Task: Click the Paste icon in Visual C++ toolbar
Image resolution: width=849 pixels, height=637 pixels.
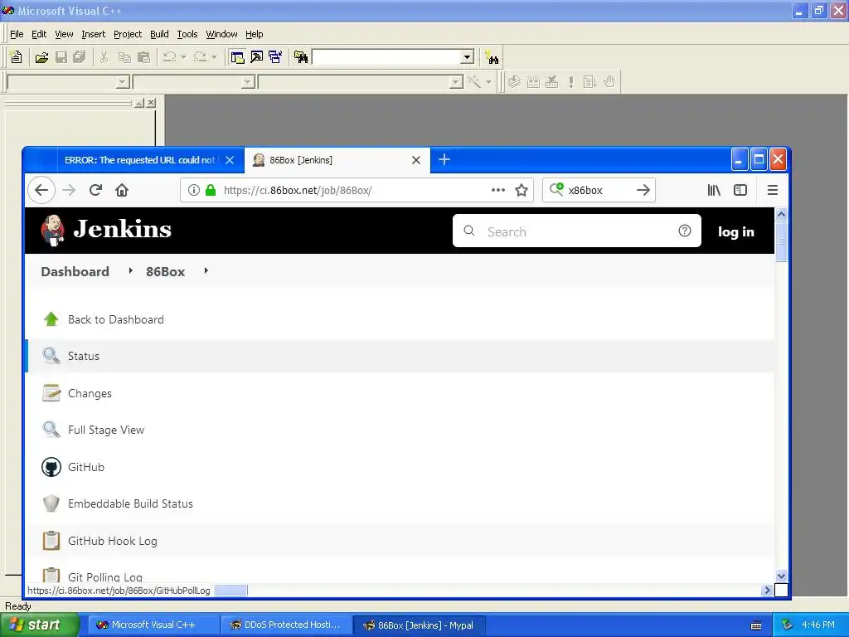Action: 144,57
